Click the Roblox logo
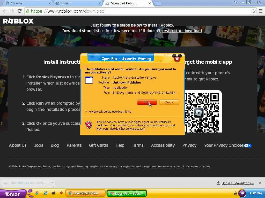The height and width of the screenshot is (198, 265). 18,21
